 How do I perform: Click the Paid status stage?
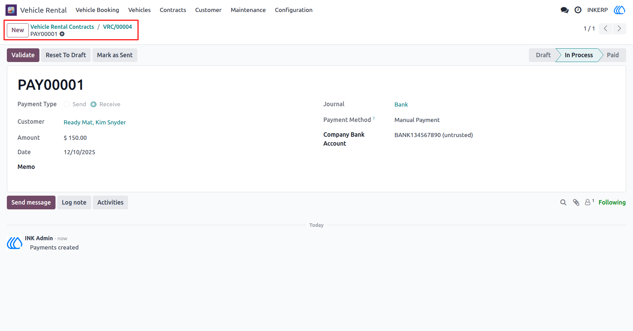(x=613, y=55)
